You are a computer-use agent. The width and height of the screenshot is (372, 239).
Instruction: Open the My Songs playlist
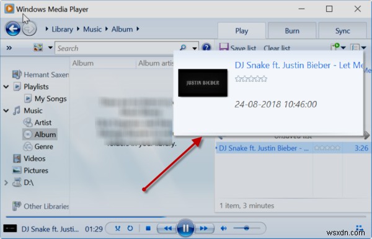click(x=51, y=98)
